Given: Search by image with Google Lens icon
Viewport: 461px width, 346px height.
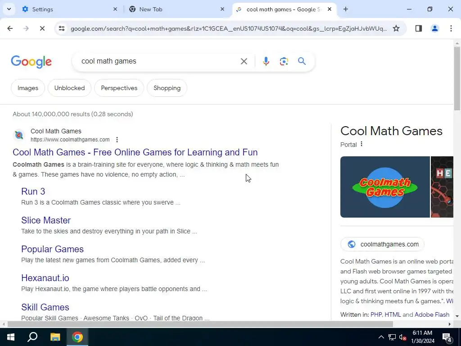Looking at the screenshot, I should point(284,61).
